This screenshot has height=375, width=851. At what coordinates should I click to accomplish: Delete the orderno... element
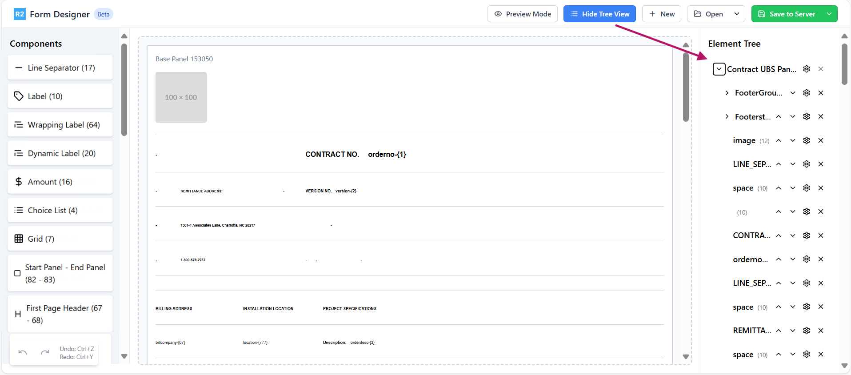pos(821,259)
